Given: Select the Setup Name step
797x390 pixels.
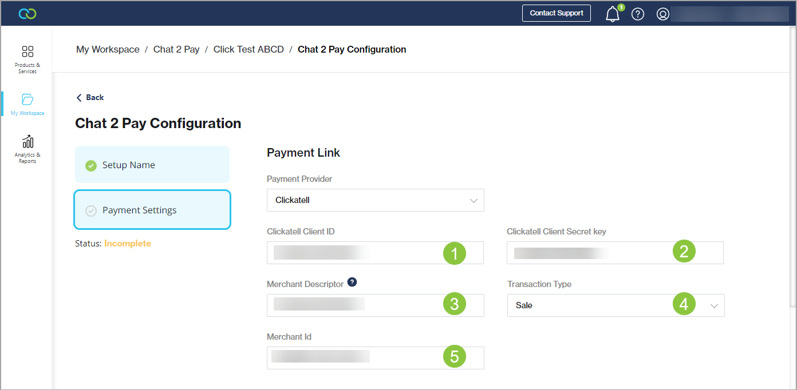Looking at the screenshot, I should click(x=152, y=165).
